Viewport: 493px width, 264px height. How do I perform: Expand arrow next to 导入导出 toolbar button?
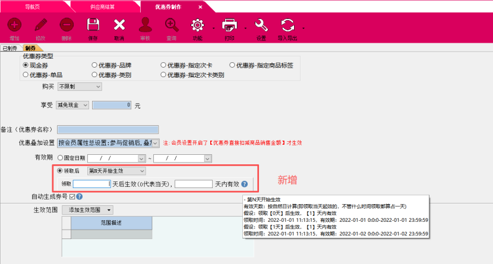click(304, 28)
